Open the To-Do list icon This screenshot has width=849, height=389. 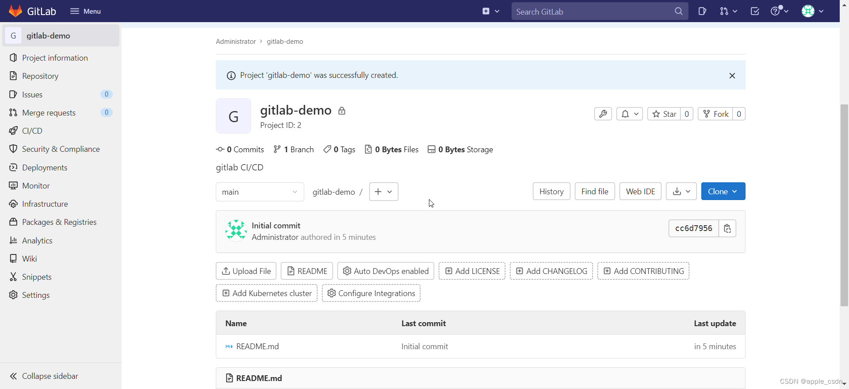click(x=755, y=11)
